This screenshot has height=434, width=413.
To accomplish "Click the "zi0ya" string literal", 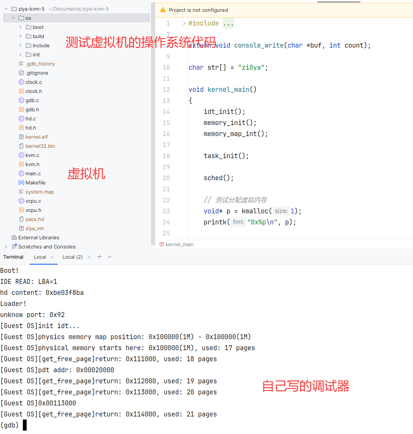I will (x=251, y=67).
